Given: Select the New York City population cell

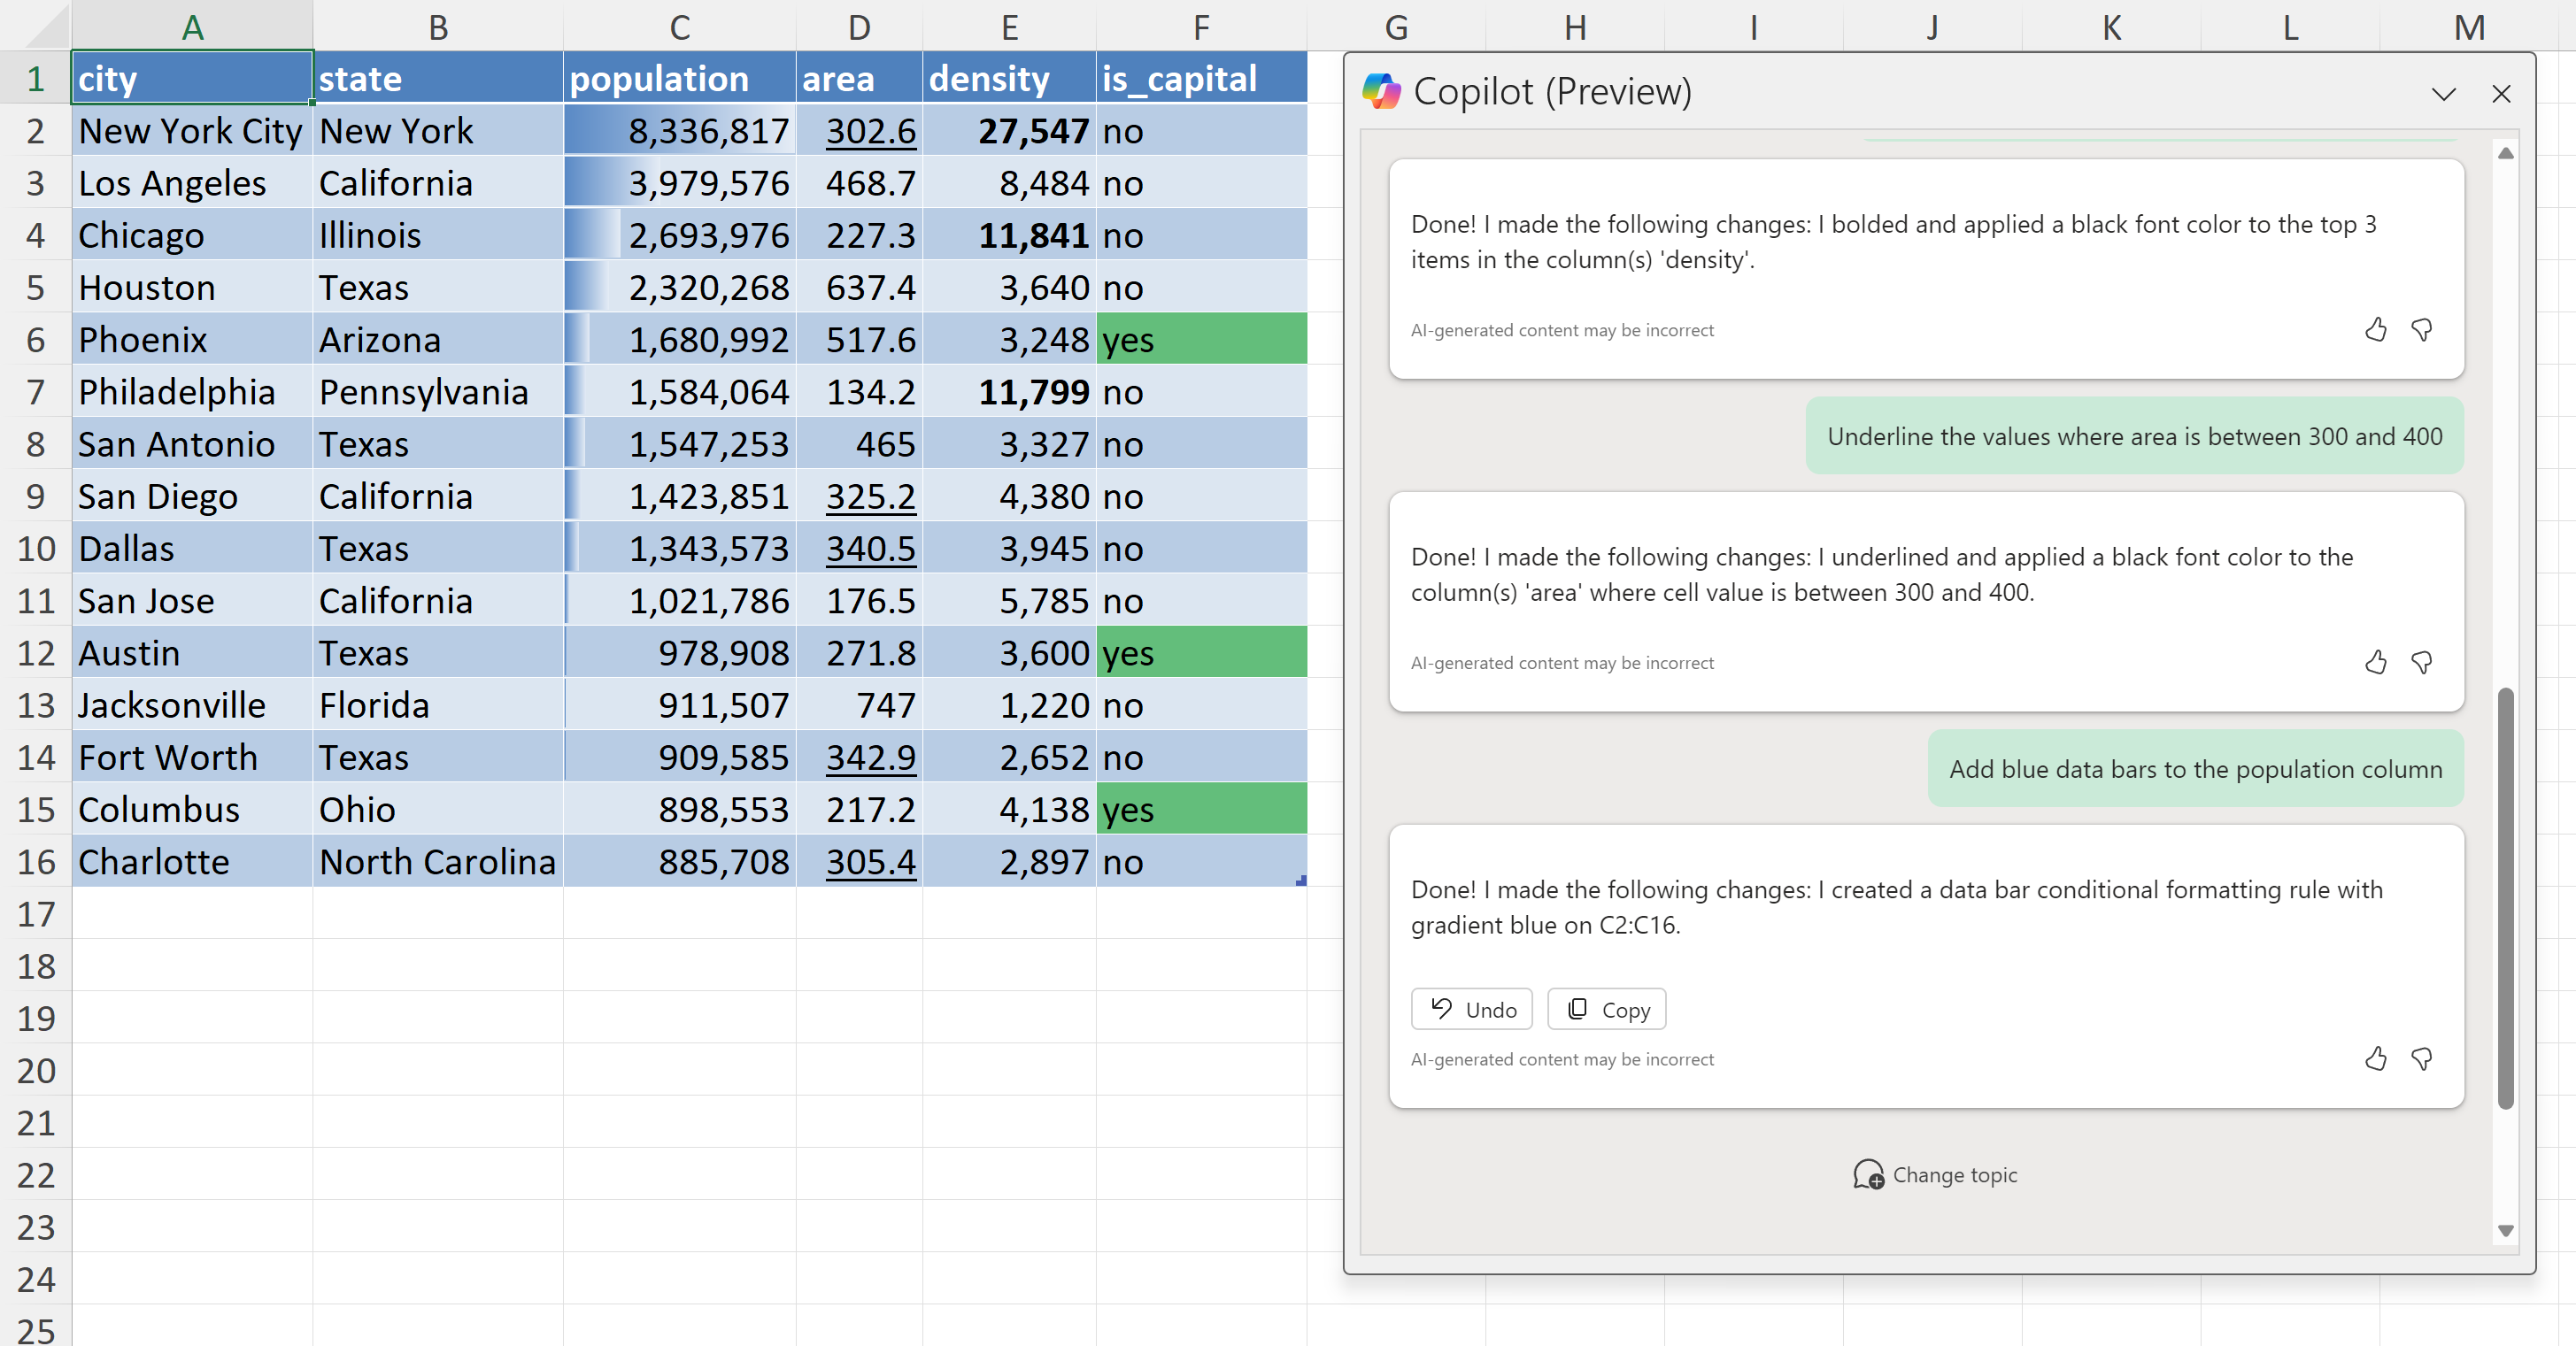Looking at the screenshot, I should click(679, 131).
